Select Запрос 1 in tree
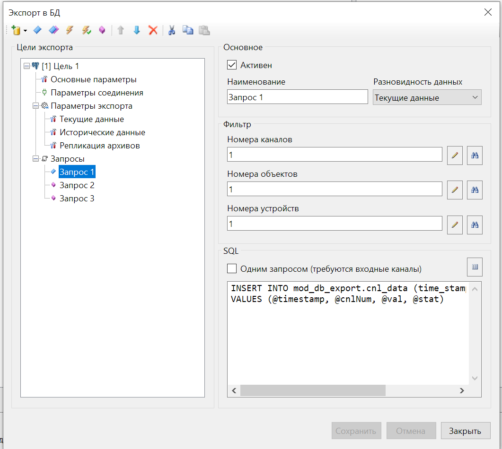The height and width of the screenshot is (449, 502). click(x=77, y=172)
